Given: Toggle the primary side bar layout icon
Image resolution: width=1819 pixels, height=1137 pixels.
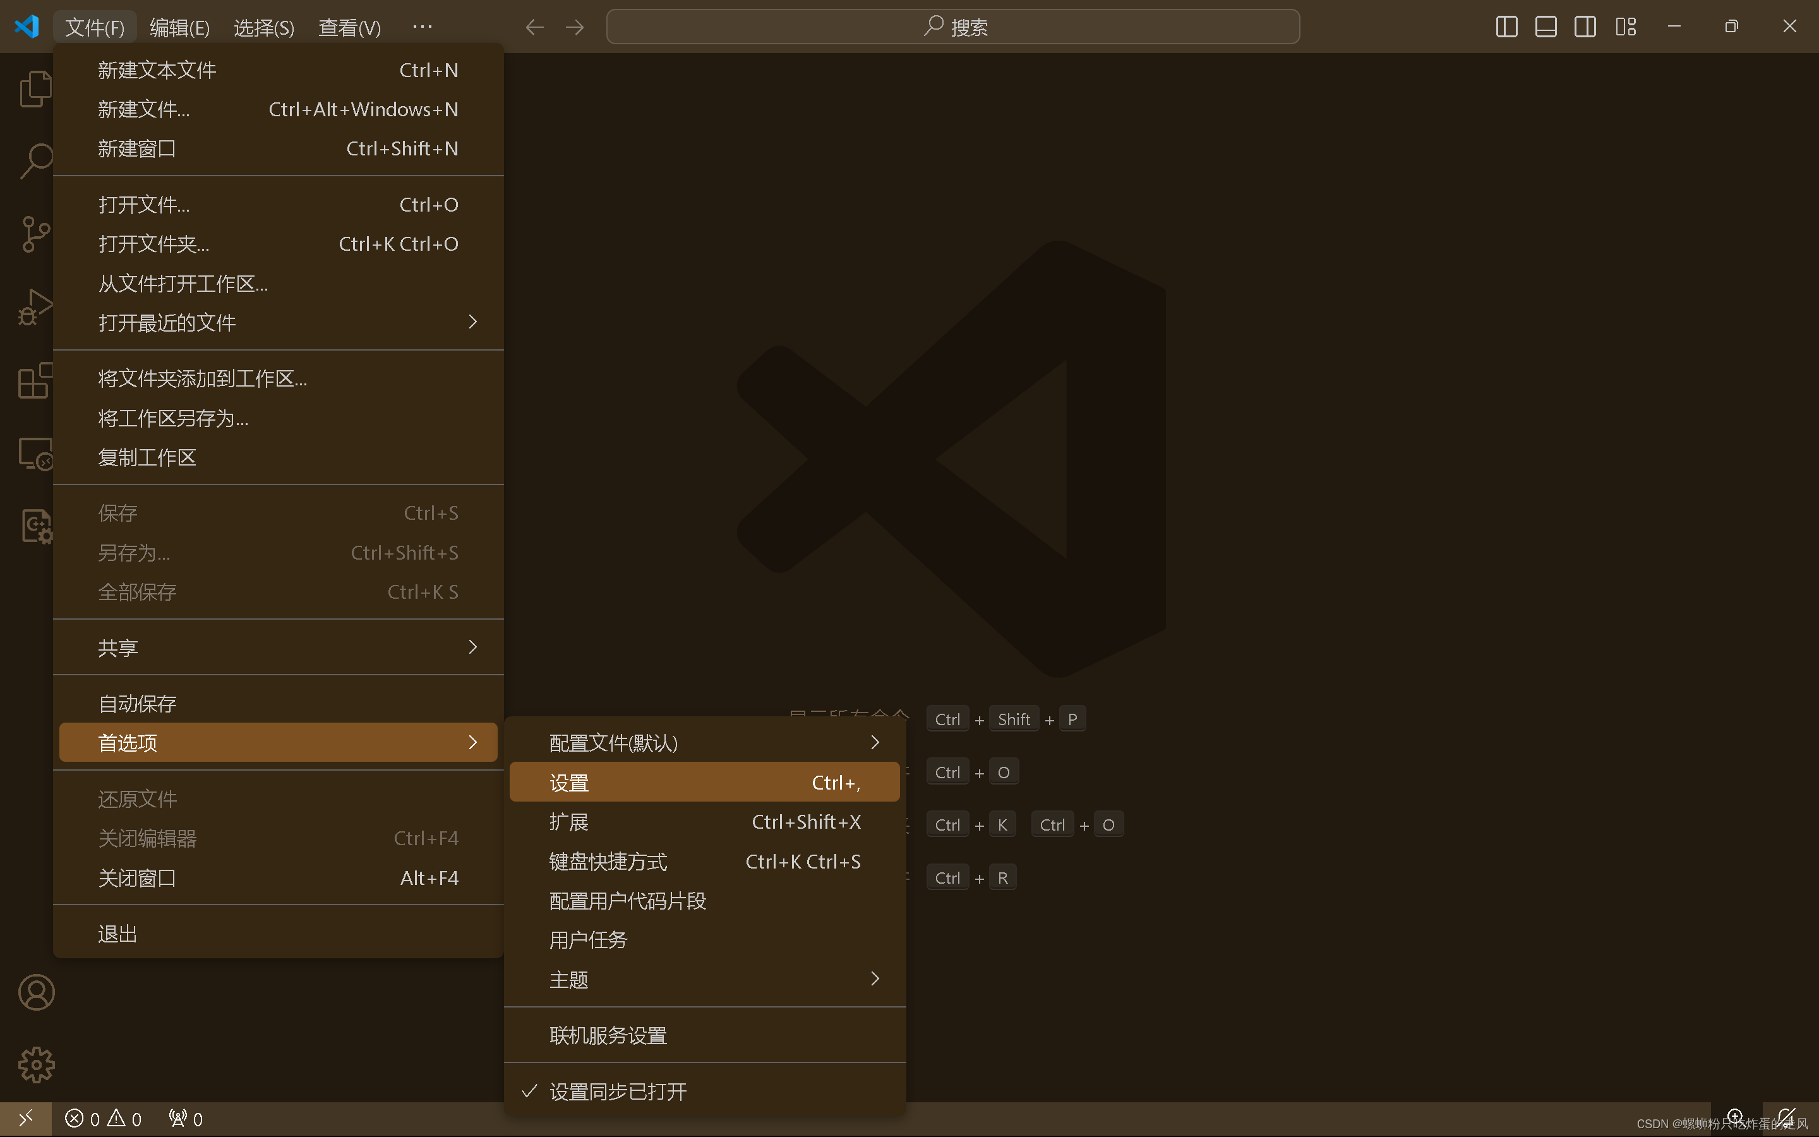Looking at the screenshot, I should 1506,27.
